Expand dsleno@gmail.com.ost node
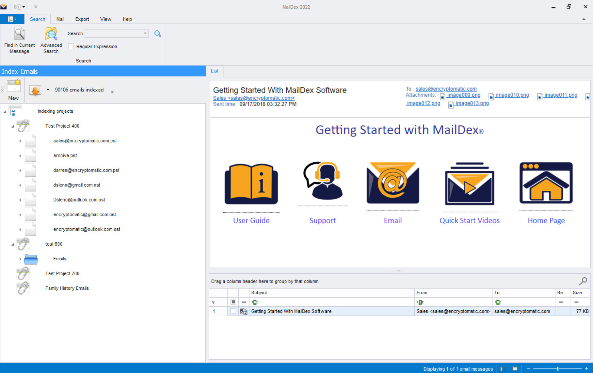 [20, 185]
